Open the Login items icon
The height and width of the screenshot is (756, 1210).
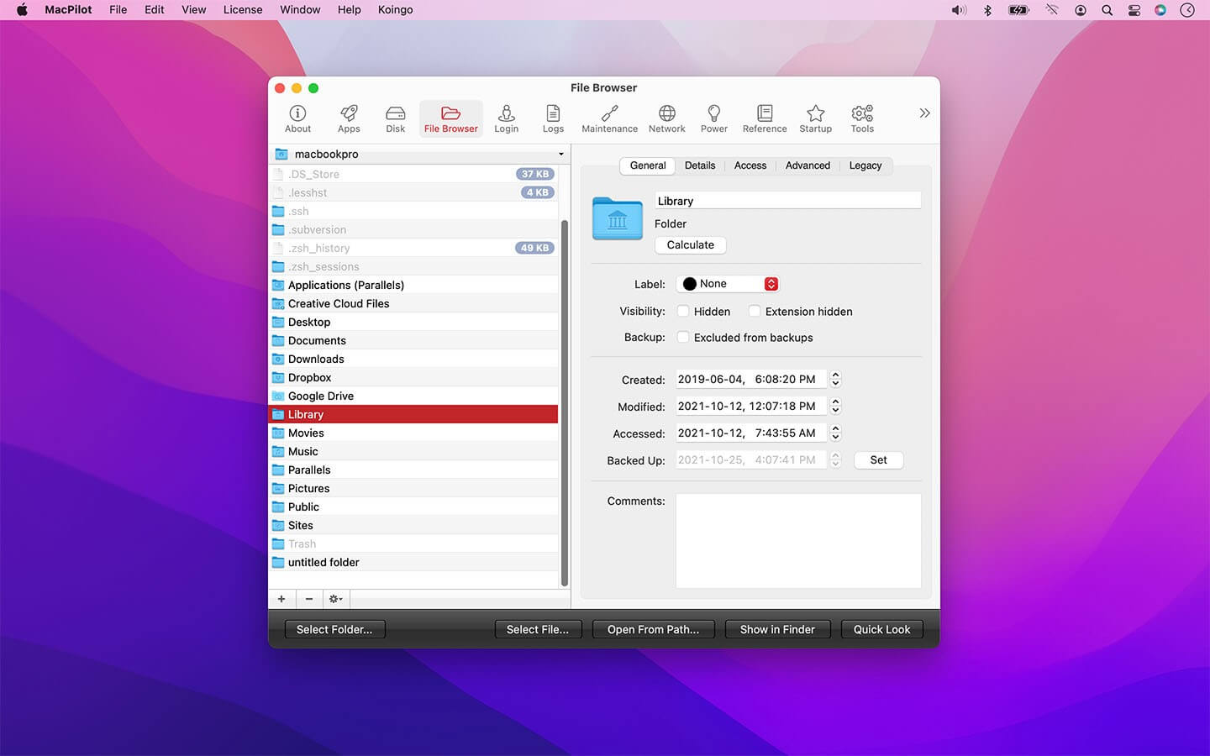pos(506,118)
